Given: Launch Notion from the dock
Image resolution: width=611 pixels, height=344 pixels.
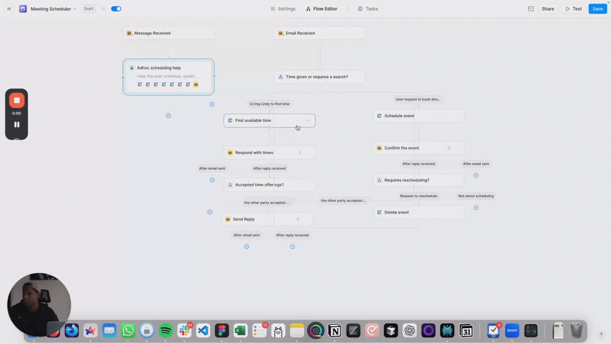Looking at the screenshot, I should [x=335, y=330].
